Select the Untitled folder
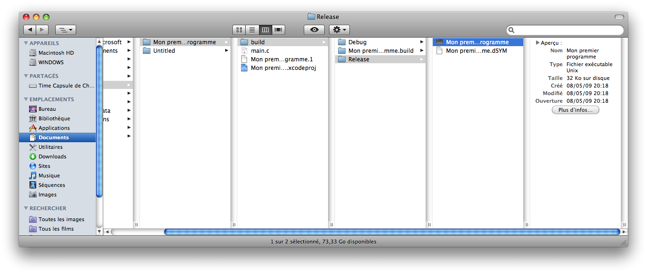This screenshot has height=273, width=647. [185, 51]
